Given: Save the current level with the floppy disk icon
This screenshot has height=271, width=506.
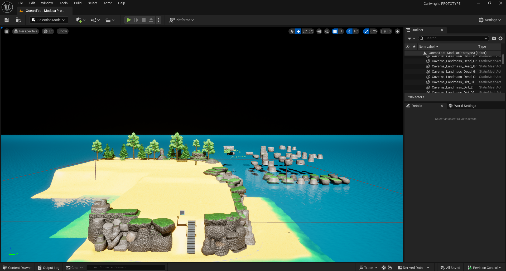Looking at the screenshot, I should 7,20.
